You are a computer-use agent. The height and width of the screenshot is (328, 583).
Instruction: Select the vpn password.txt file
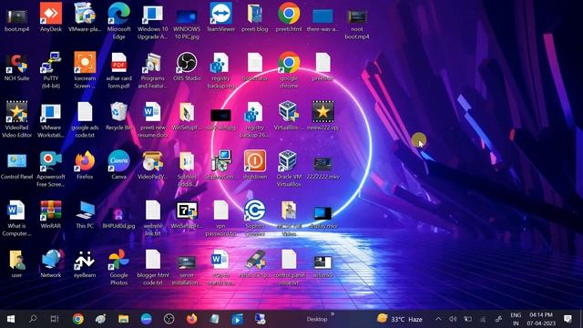coord(220,218)
